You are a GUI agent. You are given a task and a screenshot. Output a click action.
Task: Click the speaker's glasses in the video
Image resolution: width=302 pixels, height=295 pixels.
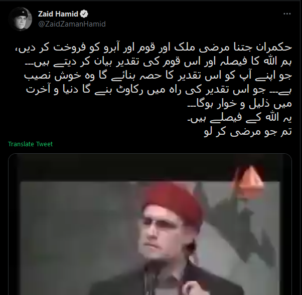click(x=164, y=224)
